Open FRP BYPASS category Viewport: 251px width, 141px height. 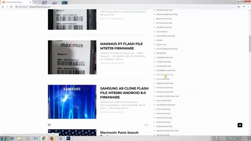pos(161,53)
